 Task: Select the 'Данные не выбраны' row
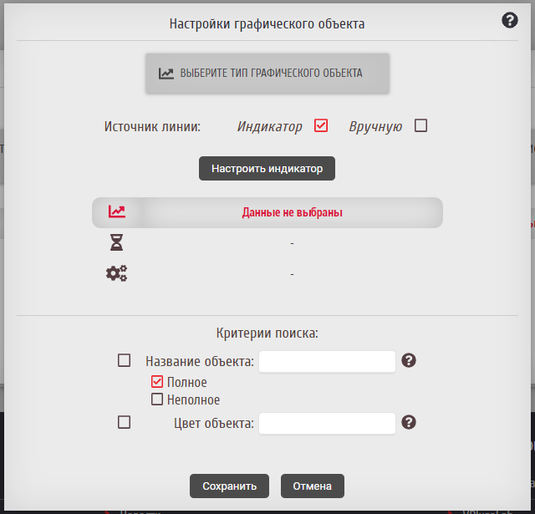[292, 212]
